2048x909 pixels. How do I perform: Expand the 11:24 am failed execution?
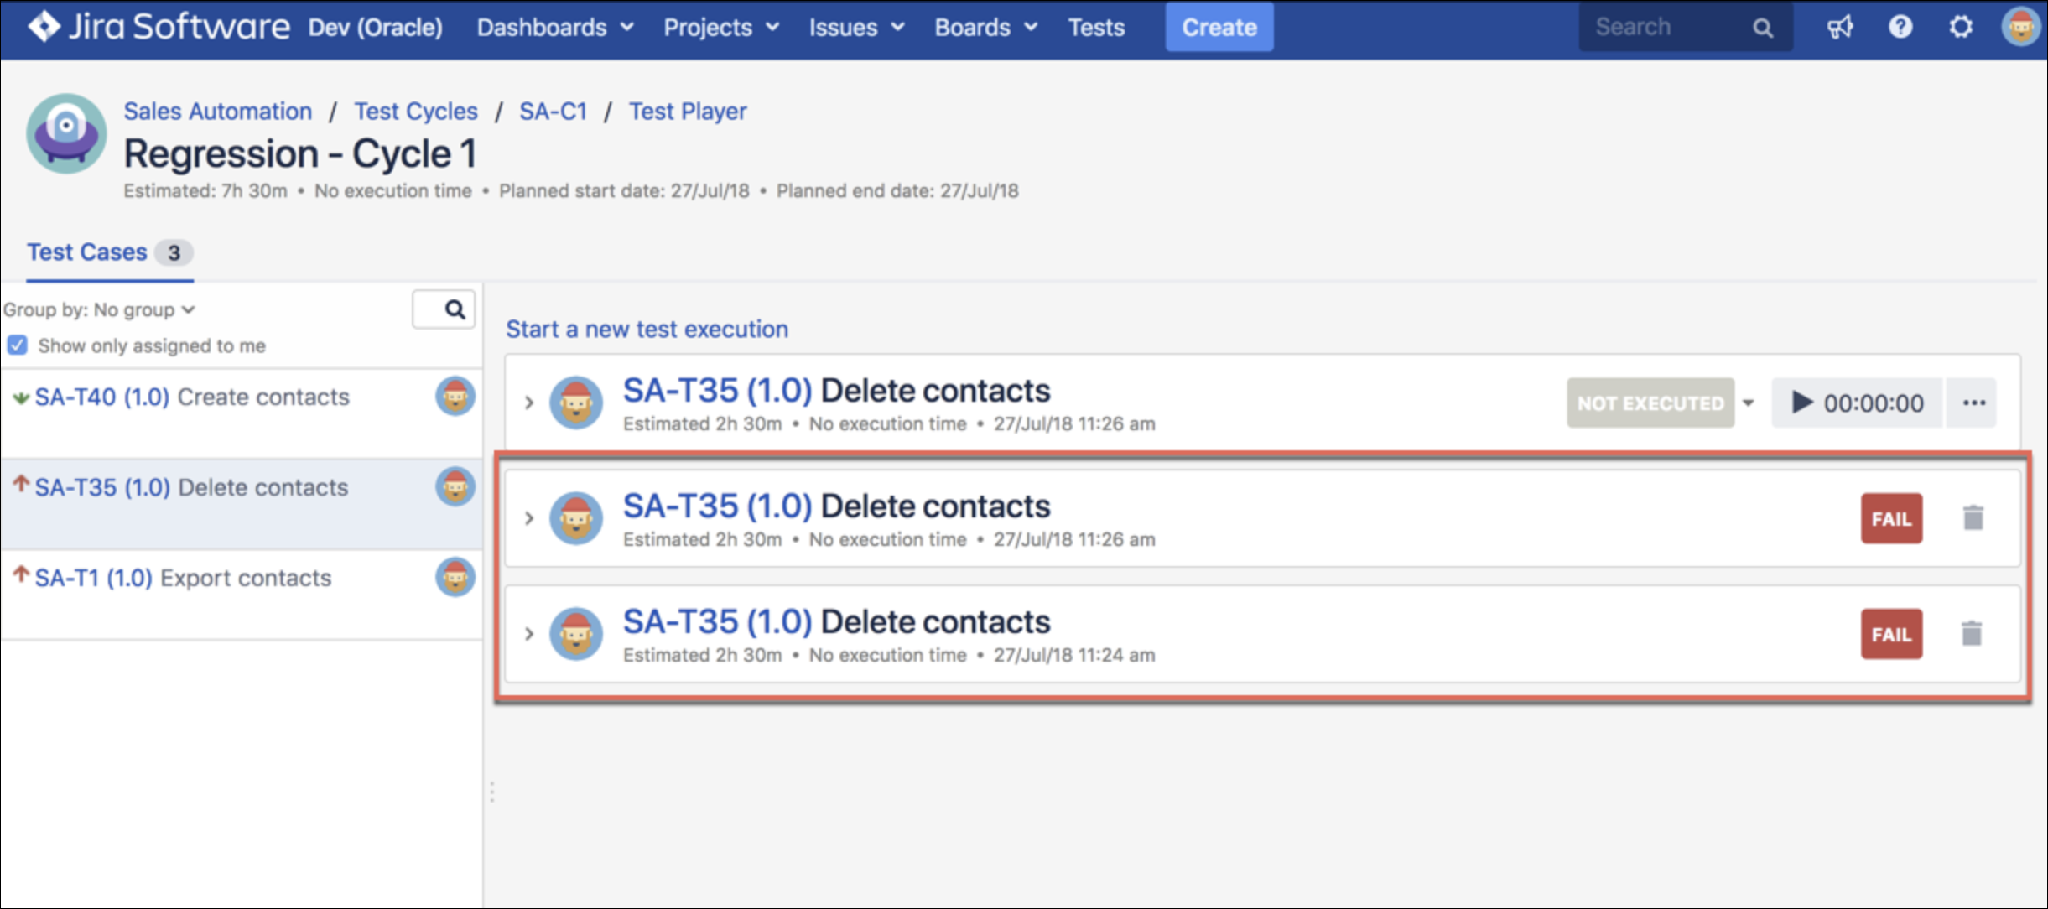[528, 634]
